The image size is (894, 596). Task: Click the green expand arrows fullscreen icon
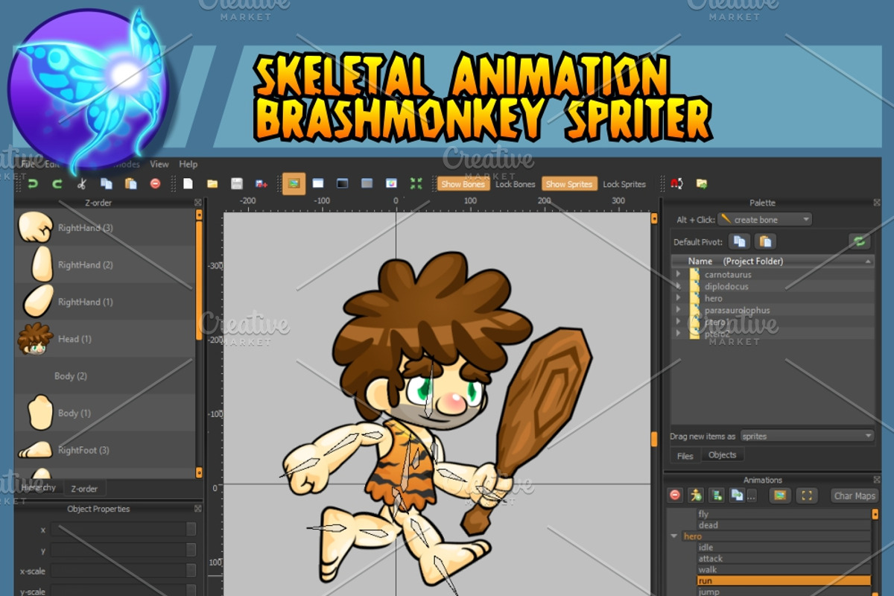pyautogui.click(x=416, y=183)
